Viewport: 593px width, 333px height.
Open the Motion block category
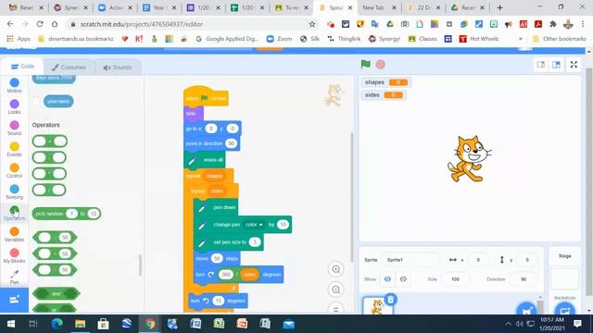point(15,85)
